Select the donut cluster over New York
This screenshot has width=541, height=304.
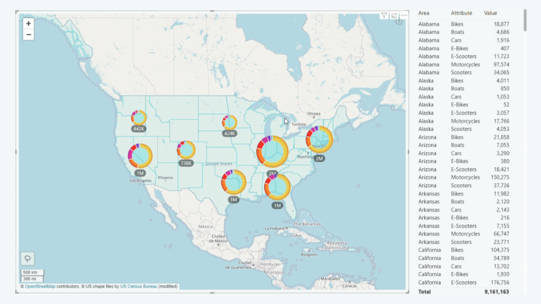point(320,139)
